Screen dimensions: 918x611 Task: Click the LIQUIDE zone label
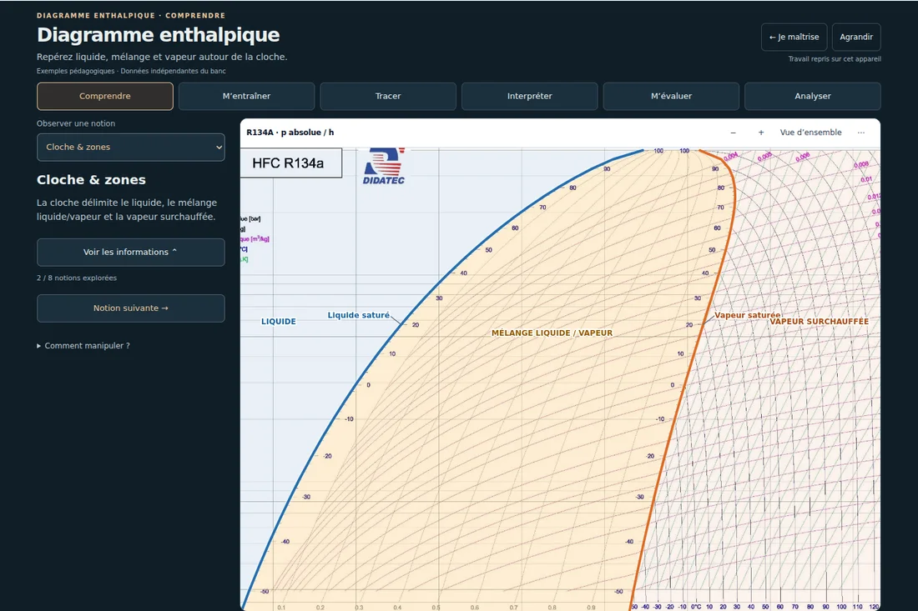(279, 322)
